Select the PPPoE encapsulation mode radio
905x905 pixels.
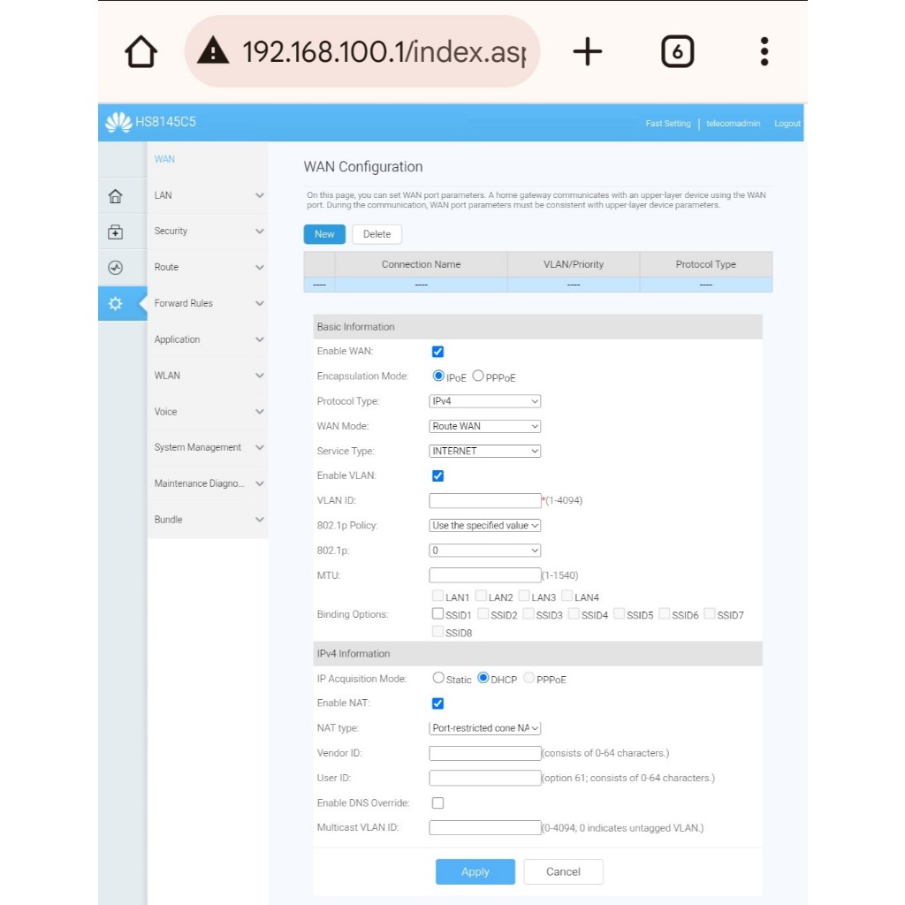[x=478, y=376]
